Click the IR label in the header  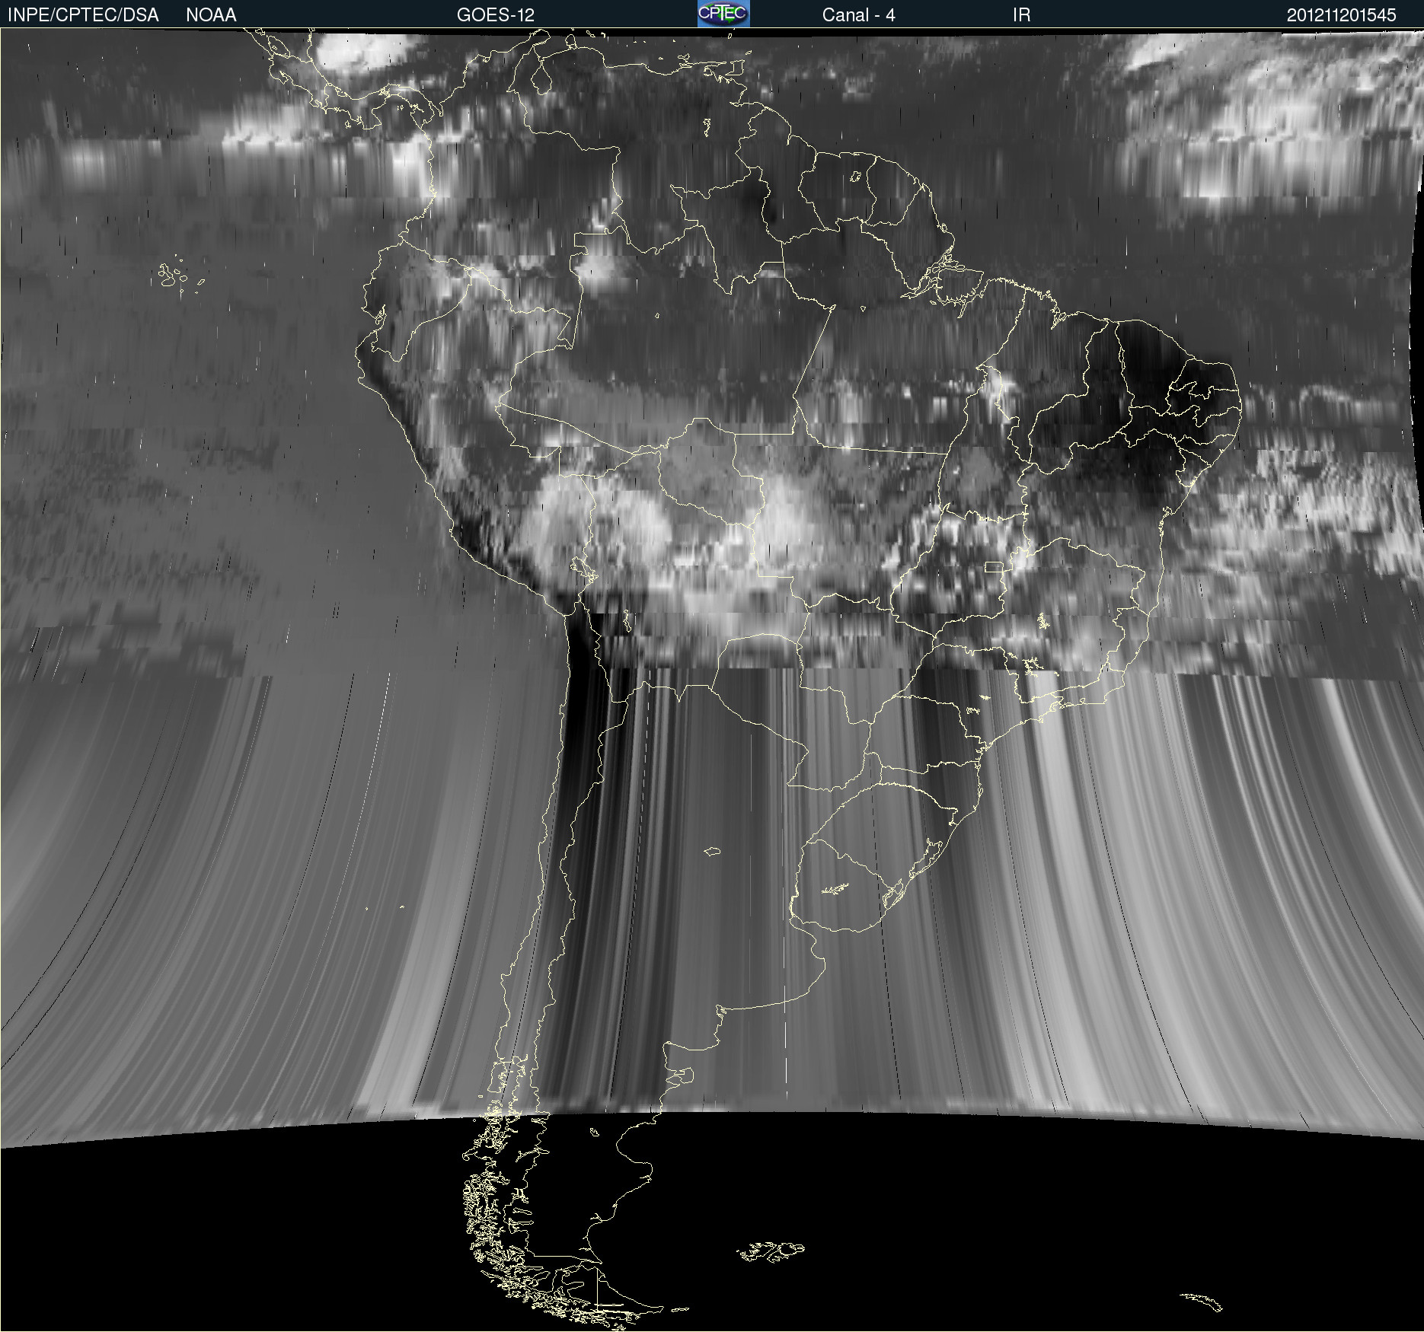(1021, 15)
